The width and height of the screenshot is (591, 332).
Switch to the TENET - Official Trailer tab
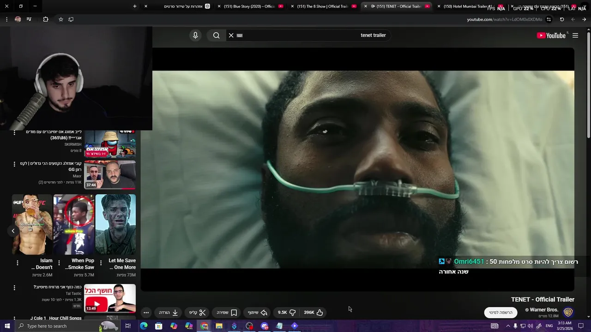click(x=398, y=6)
